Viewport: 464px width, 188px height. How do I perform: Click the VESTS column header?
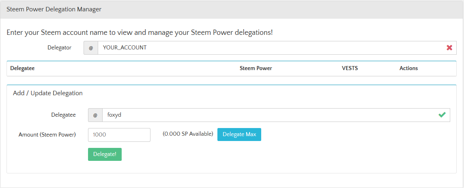click(x=350, y=68)
